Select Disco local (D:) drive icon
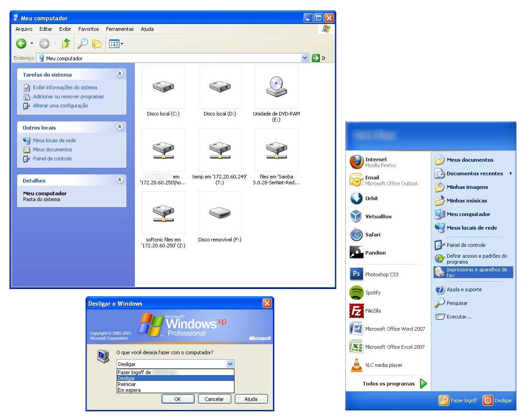 tap(220, 87)
